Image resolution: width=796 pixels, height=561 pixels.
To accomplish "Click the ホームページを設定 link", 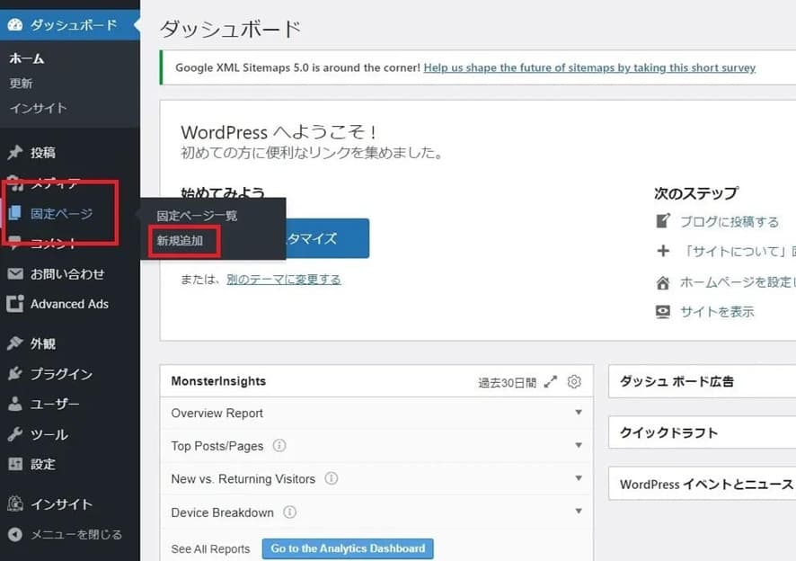I will [x=739, y=282].
